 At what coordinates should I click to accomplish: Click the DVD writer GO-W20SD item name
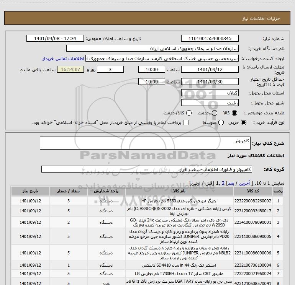[179, 222]
